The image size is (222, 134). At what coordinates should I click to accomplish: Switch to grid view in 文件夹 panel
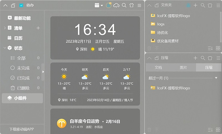point(218,48)
